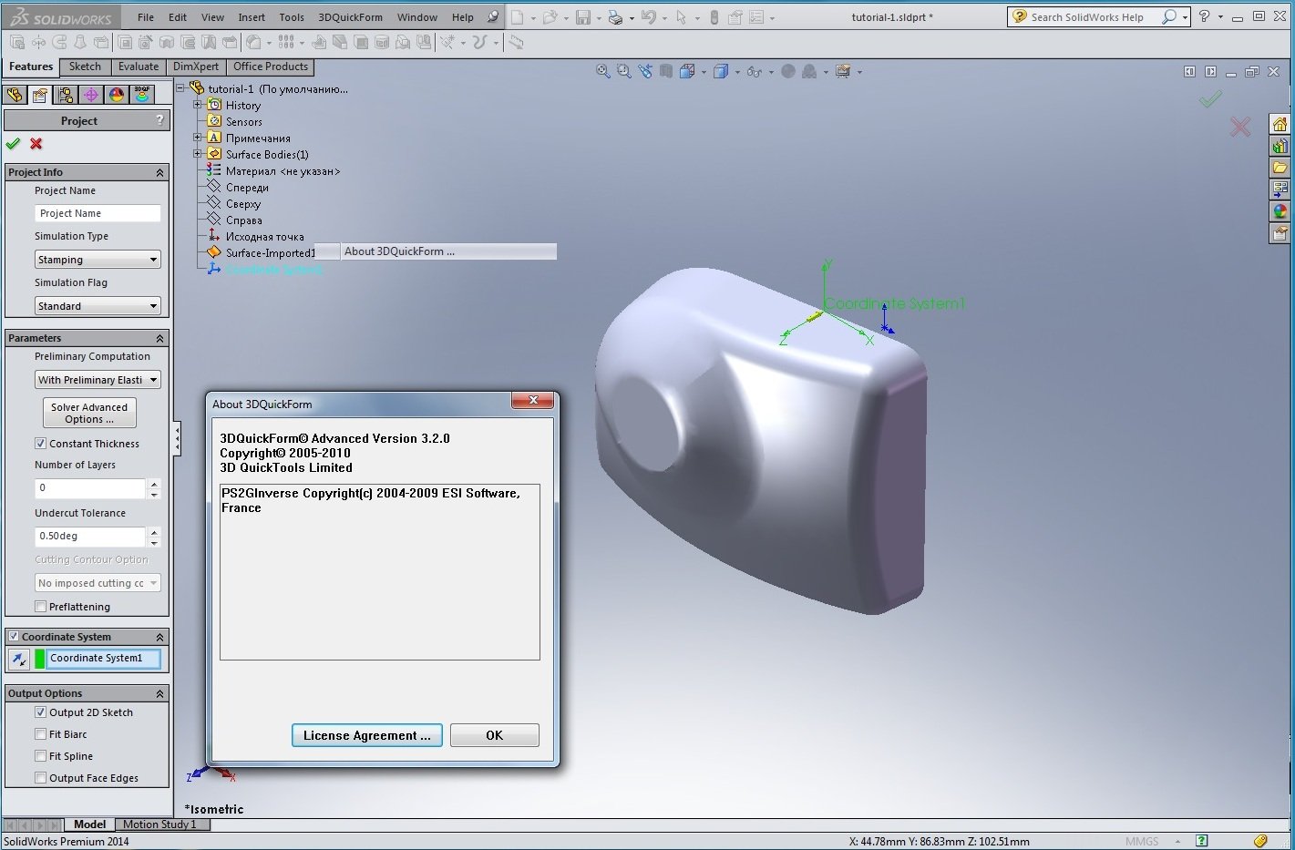Switch to the Evaluate tab

click(x=139, y=67)
